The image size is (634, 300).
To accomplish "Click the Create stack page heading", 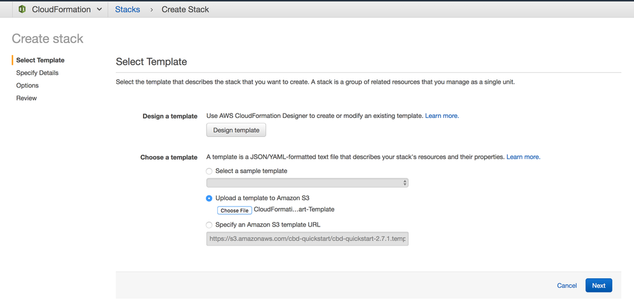I will point(47,39).
